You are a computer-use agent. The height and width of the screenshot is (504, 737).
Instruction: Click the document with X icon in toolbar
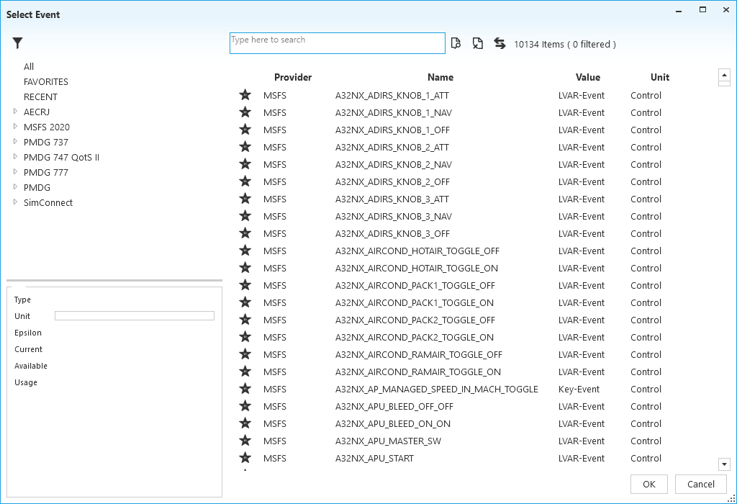(x=477, y=44)
